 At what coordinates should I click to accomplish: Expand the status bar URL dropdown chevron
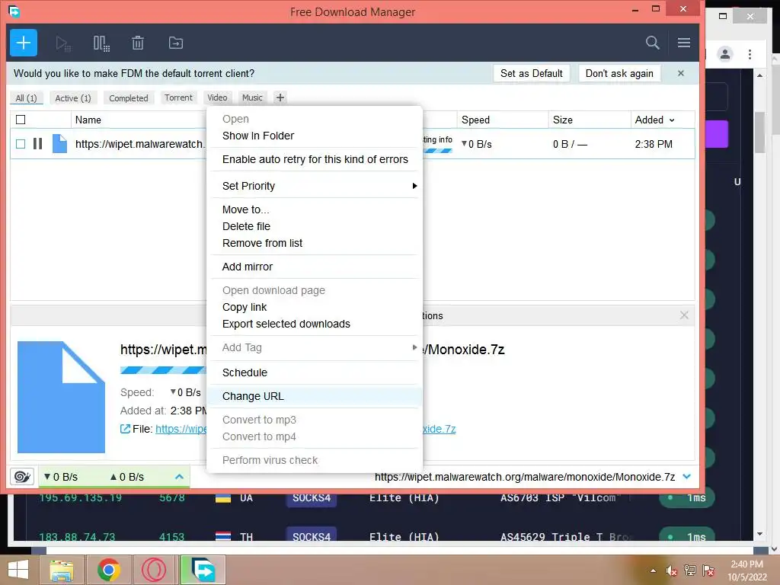686,477
